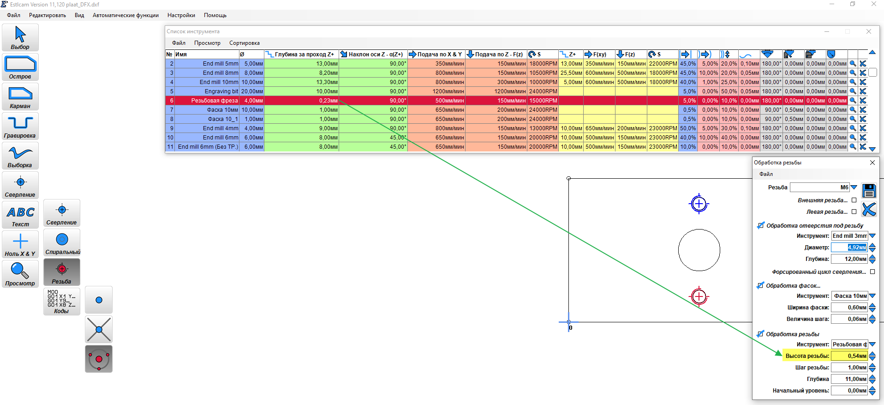
Task: Toggle Обработка отверстия под резьбу checkbox
Action: pos(760,225)
